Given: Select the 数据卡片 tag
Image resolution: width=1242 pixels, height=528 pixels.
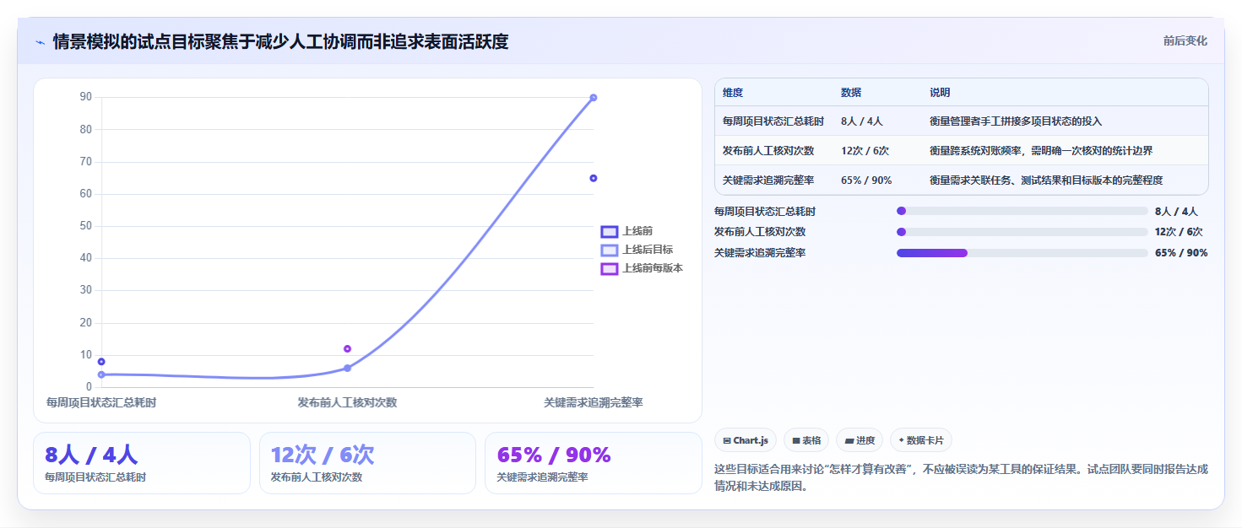Looking at the screenshot, I should [921, 440].
